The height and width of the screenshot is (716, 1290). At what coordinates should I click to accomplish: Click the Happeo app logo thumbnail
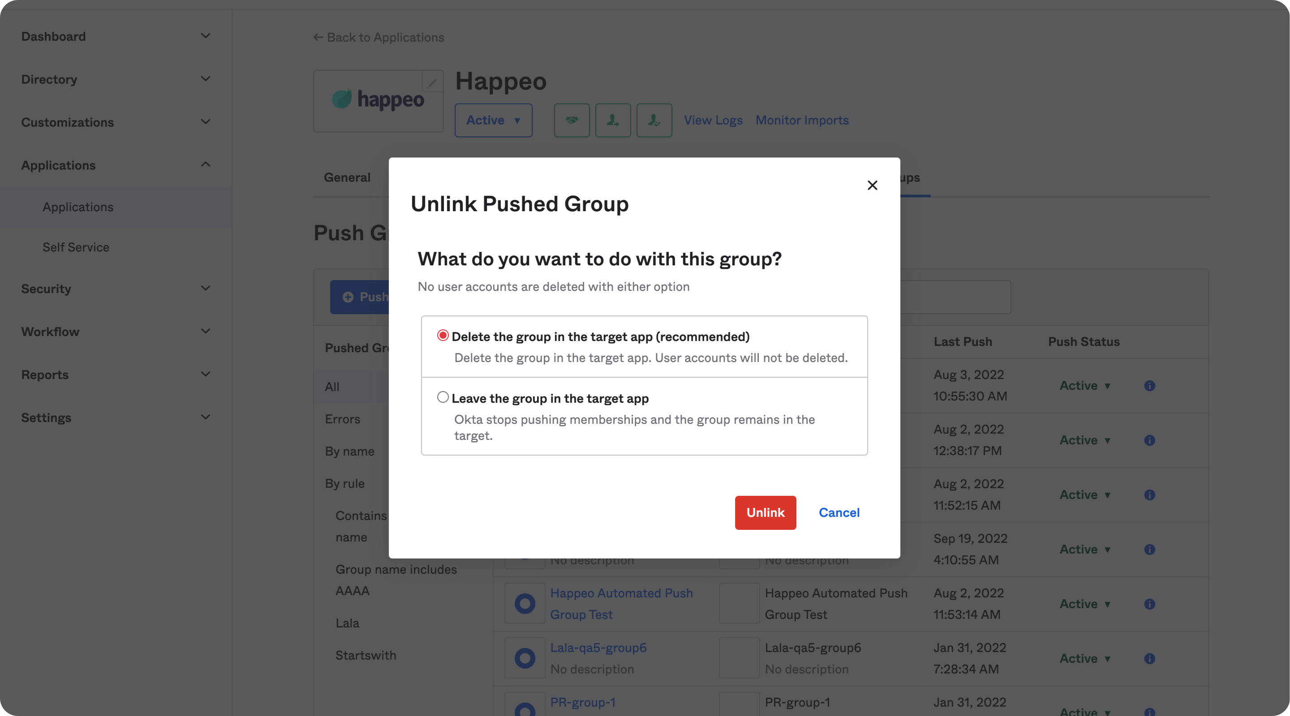[378, 101]
